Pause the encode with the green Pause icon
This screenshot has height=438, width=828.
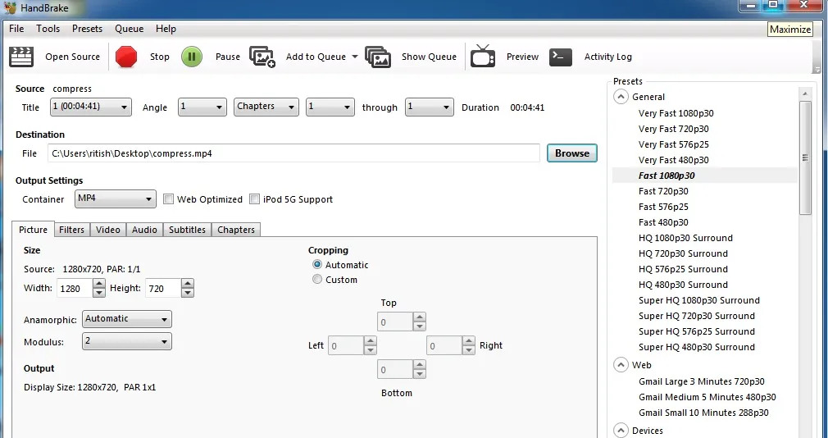click(192, 57)
